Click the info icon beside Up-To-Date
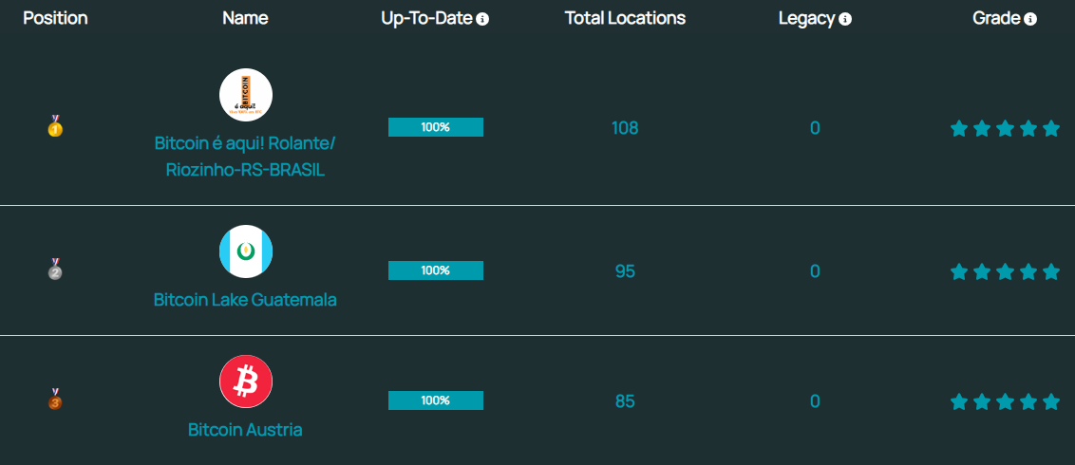The width and height of the screenshot is (1075, 465). 482,19
